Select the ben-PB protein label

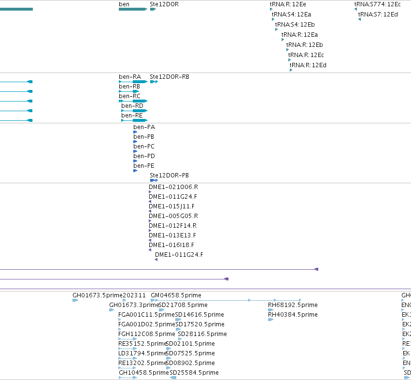tap(143, 137)
